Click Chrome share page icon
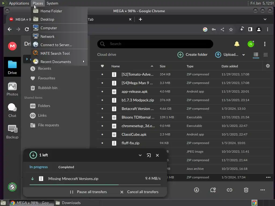Screen dimensions: 275x206 click(222, 30)
